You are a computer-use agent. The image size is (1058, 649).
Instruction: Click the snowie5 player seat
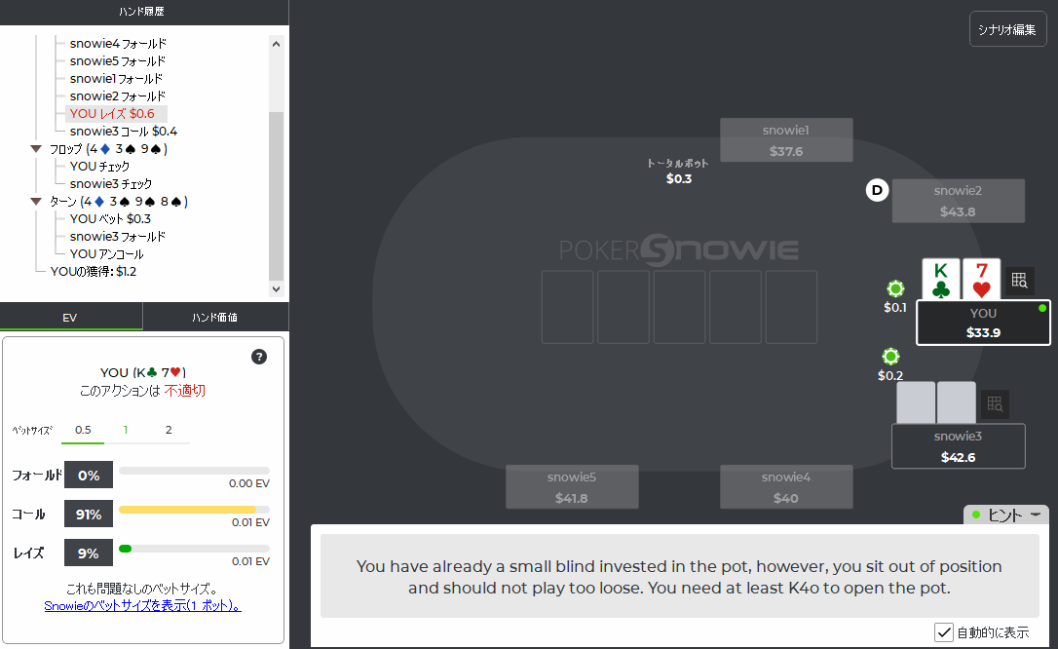[x=572, y=487]
